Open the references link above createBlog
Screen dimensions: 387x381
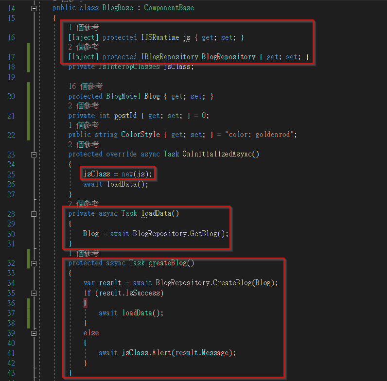pos(84,253)
